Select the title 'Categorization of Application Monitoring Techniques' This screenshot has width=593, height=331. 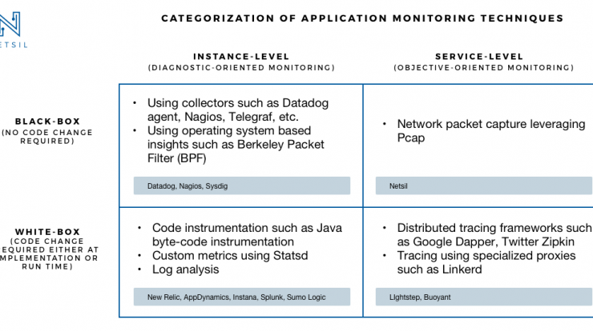[x=362, y=18]
